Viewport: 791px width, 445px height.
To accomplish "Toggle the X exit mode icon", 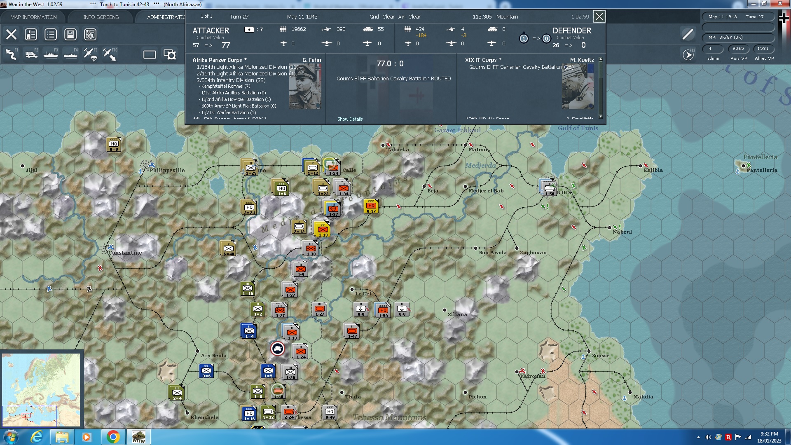I will tap(12, 34).
